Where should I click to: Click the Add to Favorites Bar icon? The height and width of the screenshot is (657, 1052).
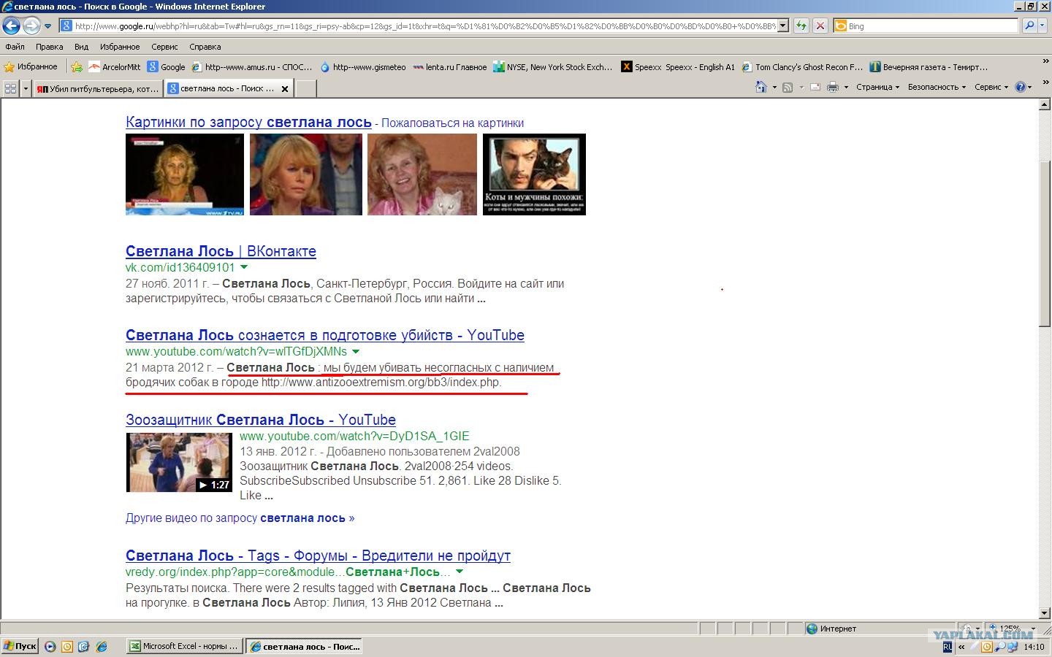(77, 66)
